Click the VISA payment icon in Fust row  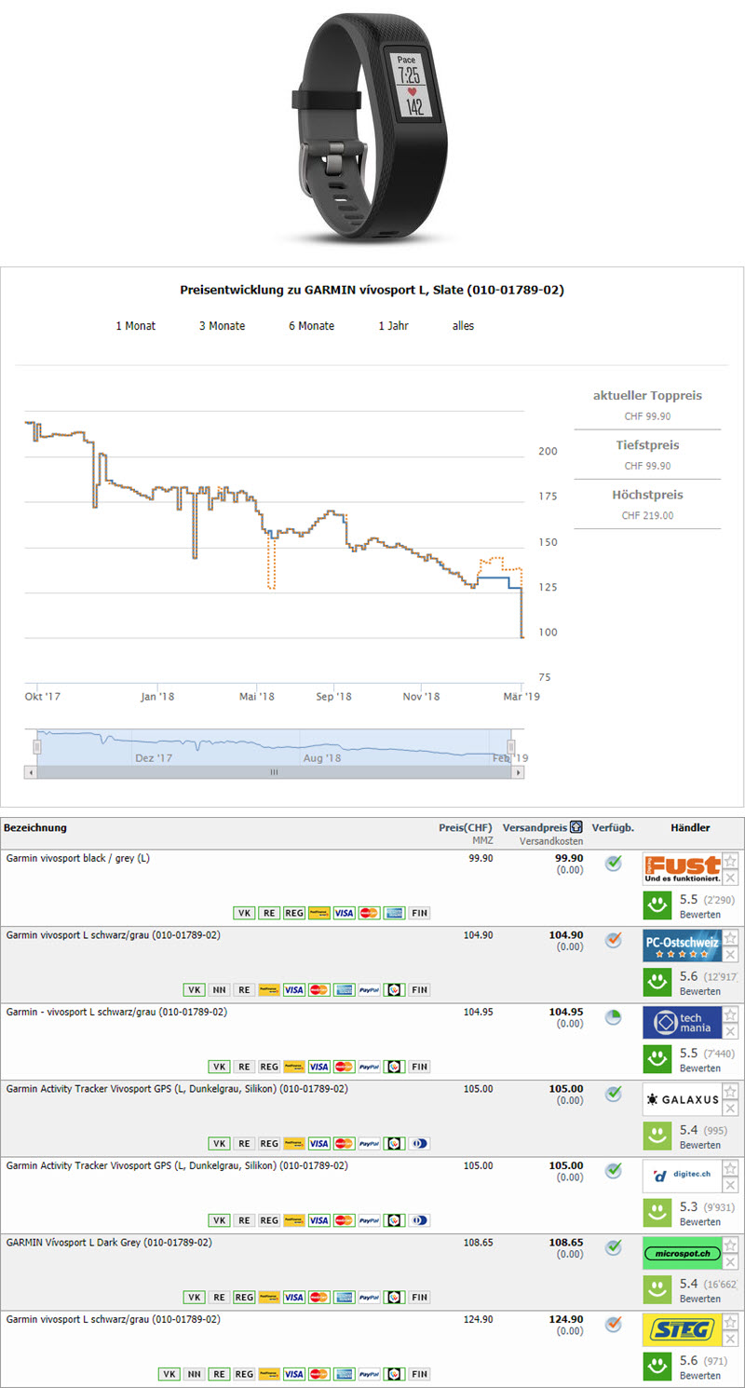(345, 913)
